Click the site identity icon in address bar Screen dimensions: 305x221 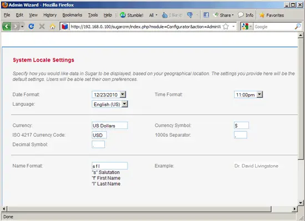64,27
